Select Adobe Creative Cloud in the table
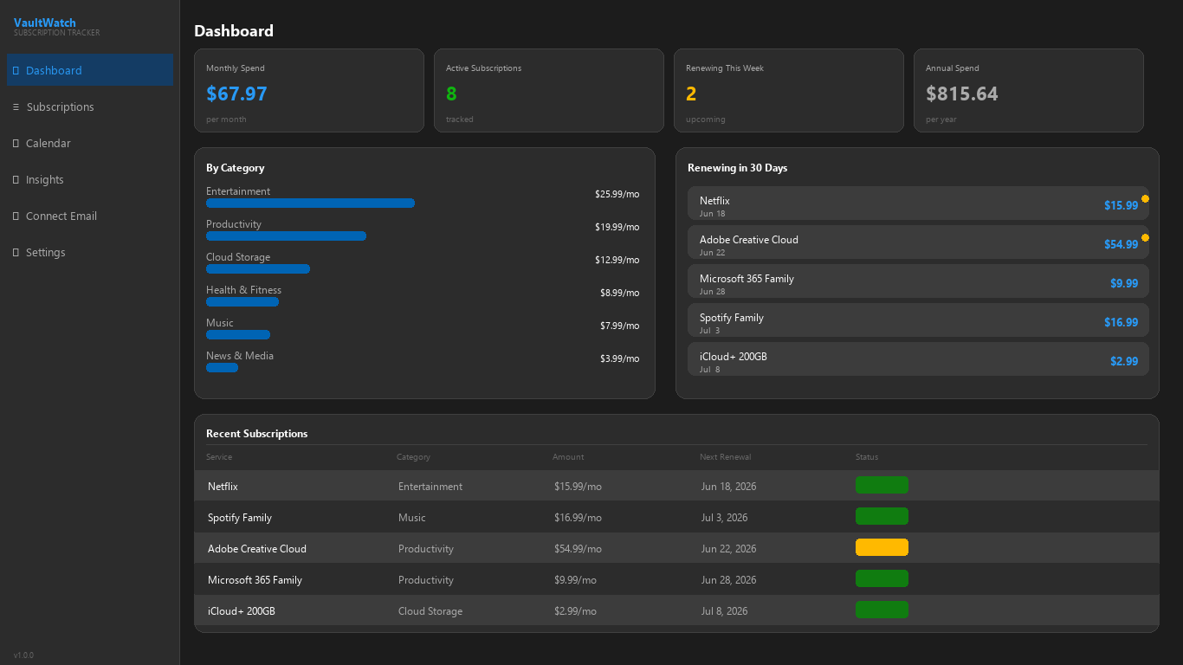The width and height of the screenshot is (1183, 665). tap(676, 548)
